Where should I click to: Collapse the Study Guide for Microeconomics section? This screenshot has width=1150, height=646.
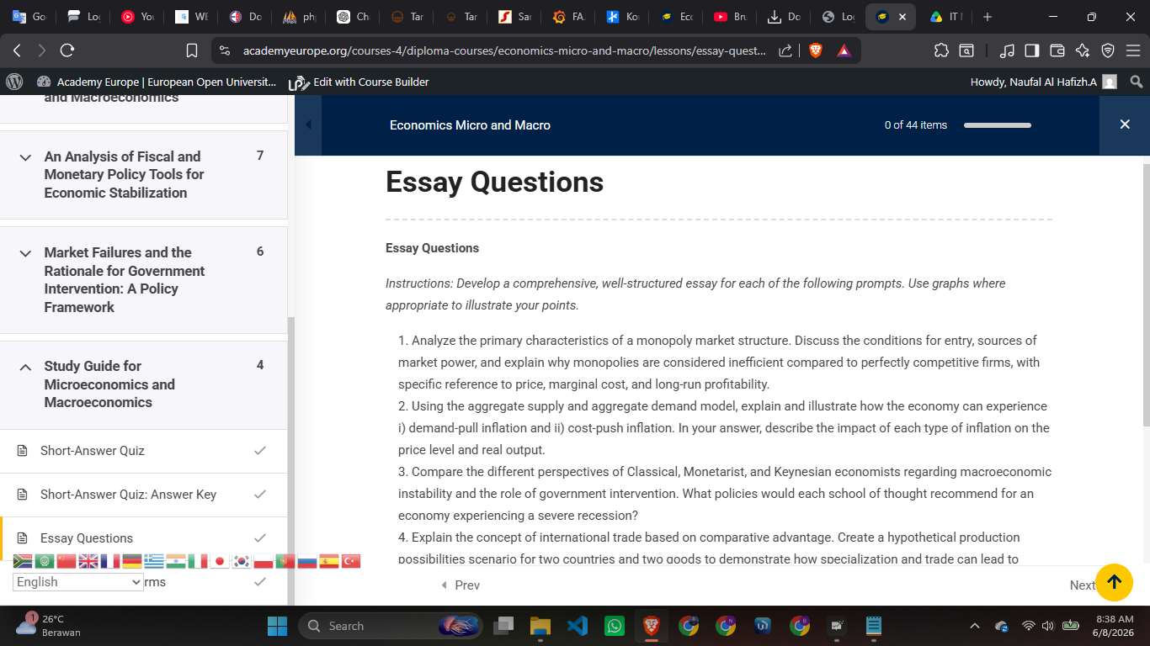[144, 384]
